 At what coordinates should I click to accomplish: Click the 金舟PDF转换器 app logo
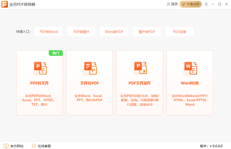point(5,4)
